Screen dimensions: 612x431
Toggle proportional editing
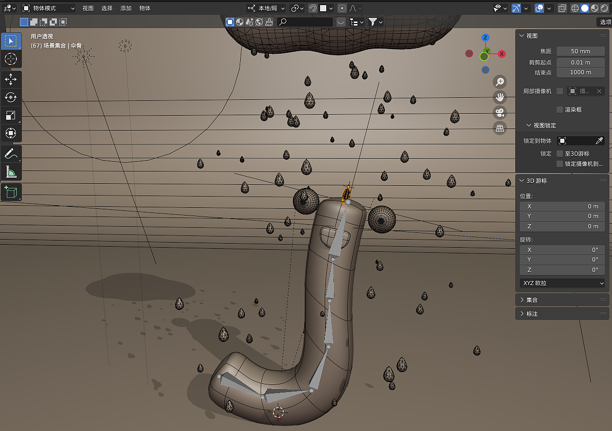[x=342, y=8]
